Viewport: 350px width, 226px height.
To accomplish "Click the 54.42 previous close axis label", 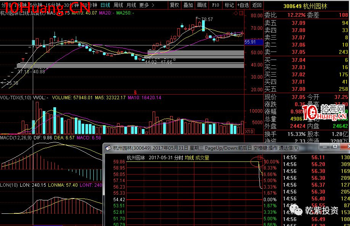I will pyautogui.click(x=119, y=199).
